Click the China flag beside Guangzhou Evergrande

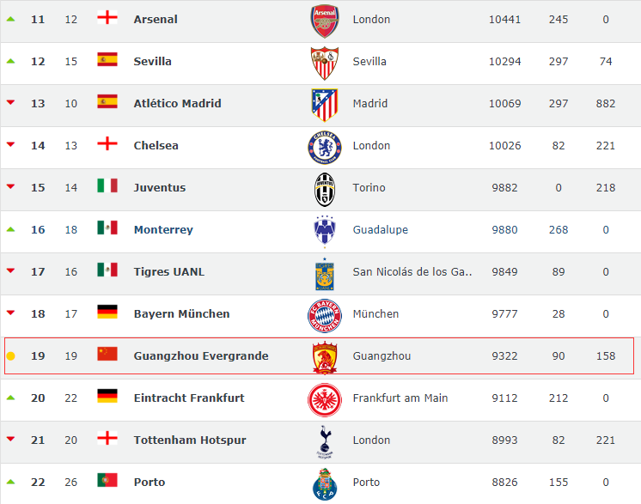[107, 354]
